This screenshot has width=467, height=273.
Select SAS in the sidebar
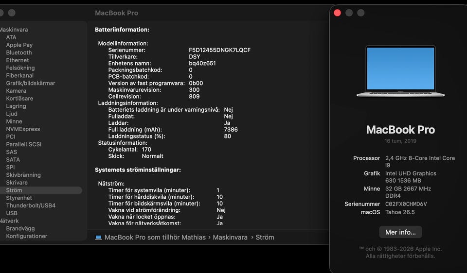coord(11,152)
